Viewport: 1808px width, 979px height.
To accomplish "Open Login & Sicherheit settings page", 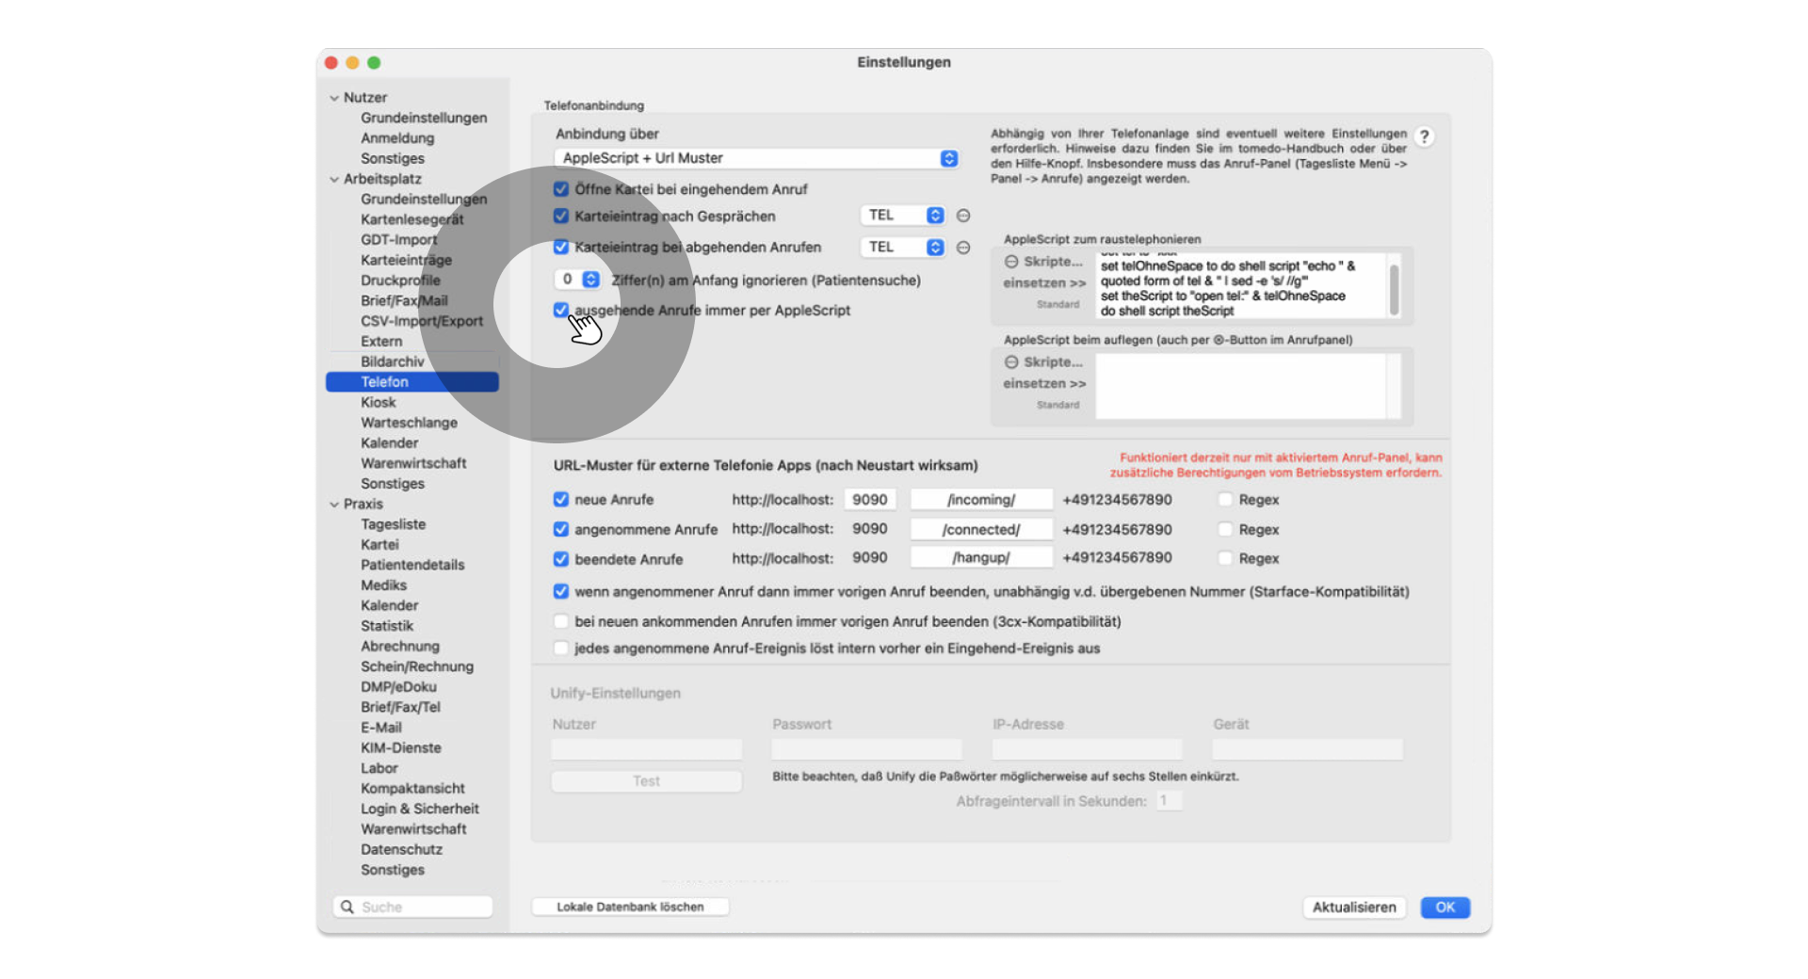I will [420, 809].
